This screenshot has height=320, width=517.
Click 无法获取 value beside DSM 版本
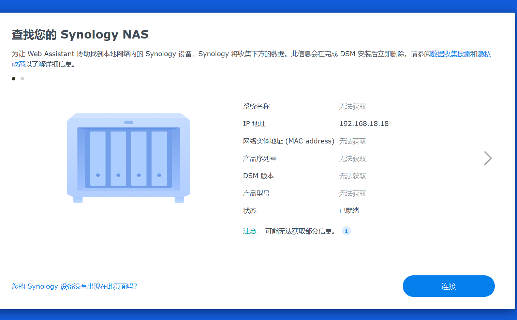tap(352, 176)
